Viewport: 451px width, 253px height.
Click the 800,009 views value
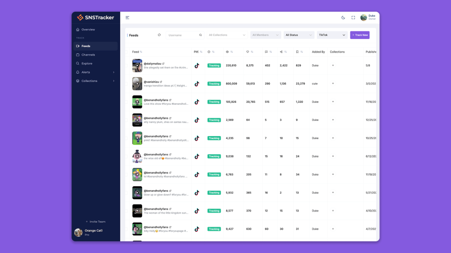(x=231, y=84)
